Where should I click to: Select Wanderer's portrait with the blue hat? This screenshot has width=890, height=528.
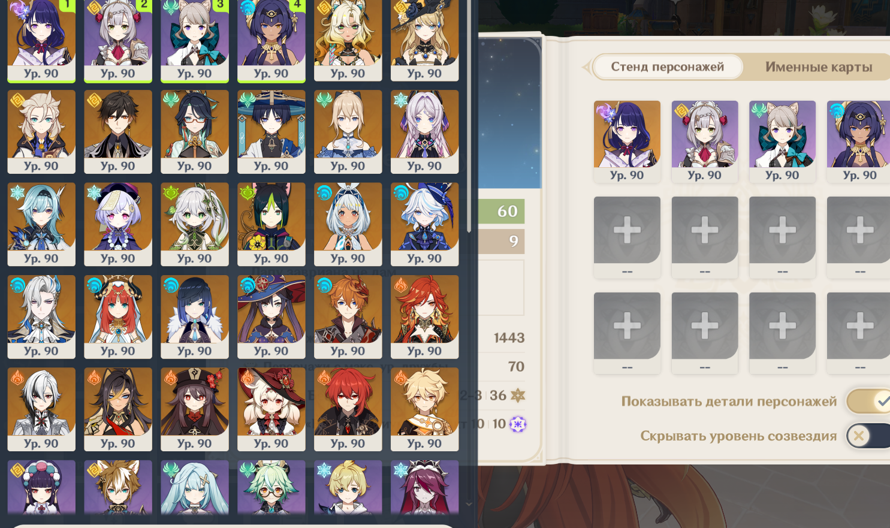point(271,132)
